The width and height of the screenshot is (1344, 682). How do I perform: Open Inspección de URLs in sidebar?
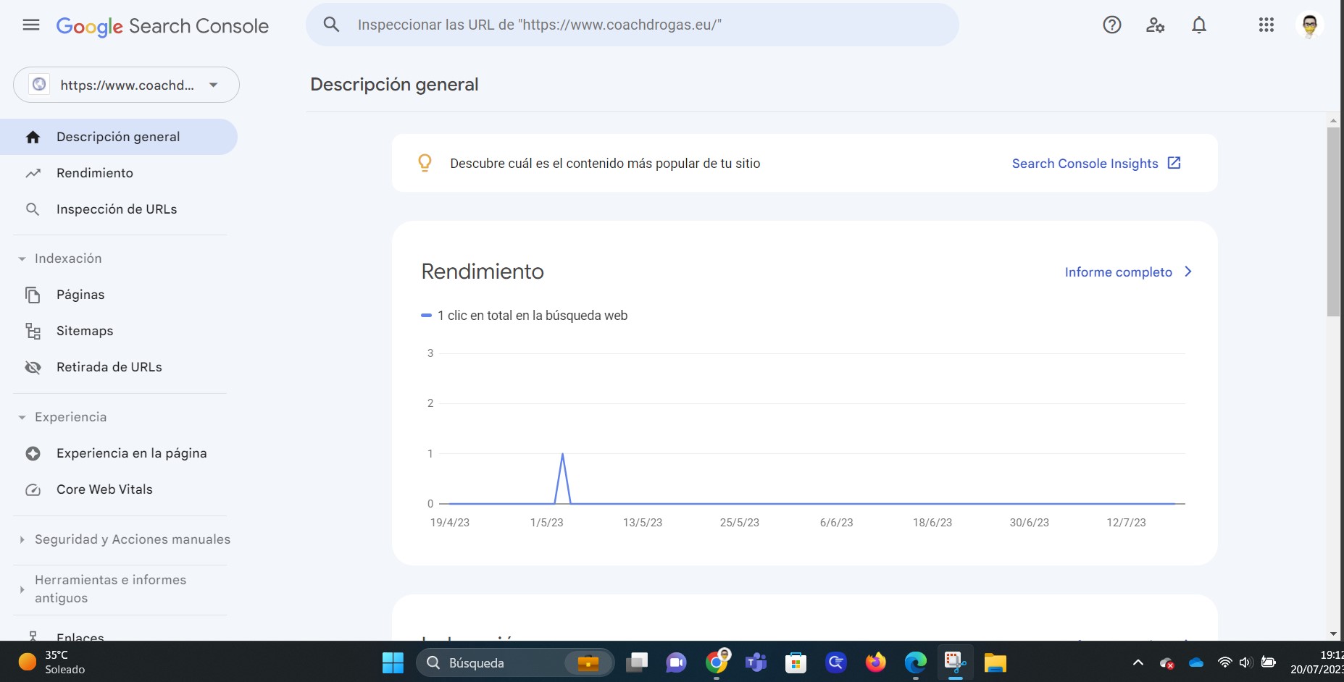pyautogui.click(x=117, y=209)
